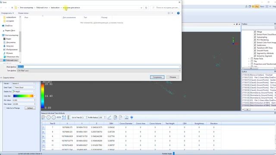Open the Data Type Point Cloud dropdown
Viewport: 276px width, 155px height.
coord(24,87)
